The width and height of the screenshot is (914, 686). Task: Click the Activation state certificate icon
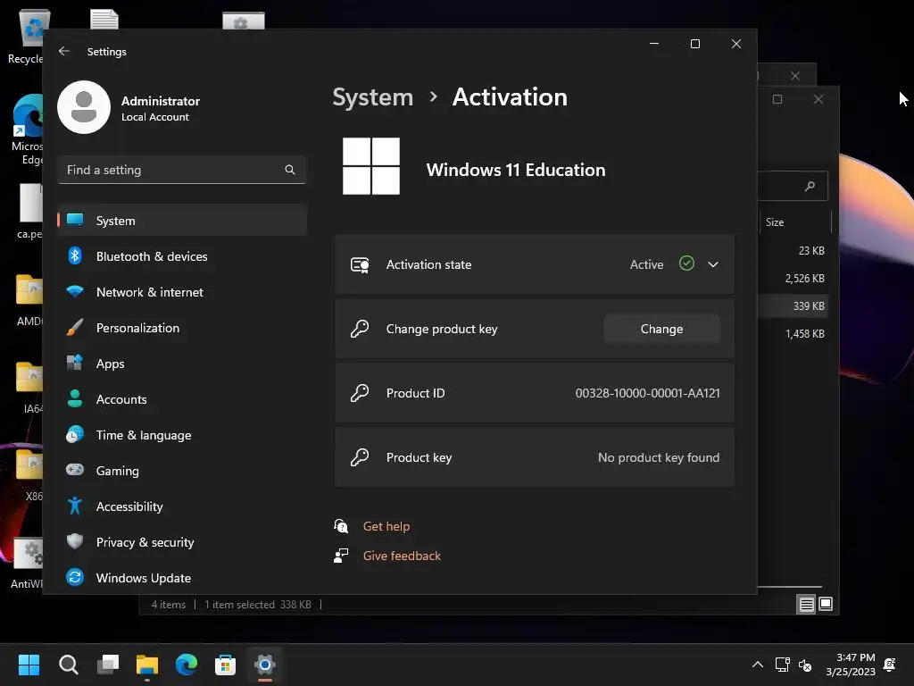point(360,264)
